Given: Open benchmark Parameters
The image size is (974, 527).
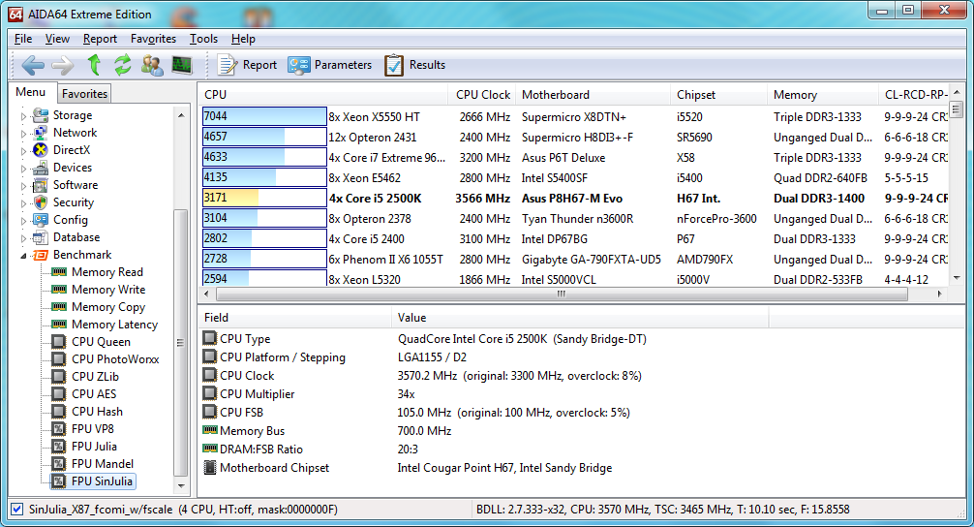Looking at the screenshot, I should coord(330,65).
